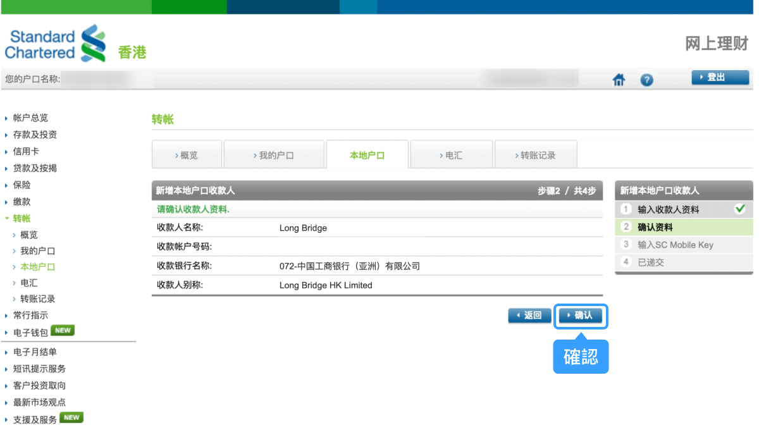Open 我的户口 under 转帐 in sidebar

tap(37, 251)
